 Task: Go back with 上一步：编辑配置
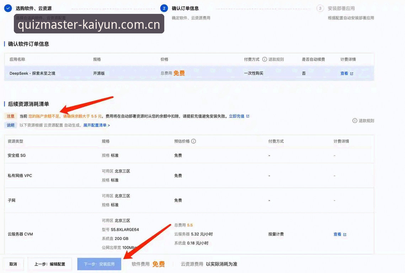(x=49, y=264)
